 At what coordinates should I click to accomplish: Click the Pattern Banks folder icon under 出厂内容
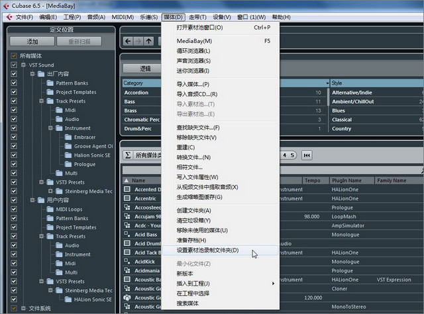click(50, 83)
